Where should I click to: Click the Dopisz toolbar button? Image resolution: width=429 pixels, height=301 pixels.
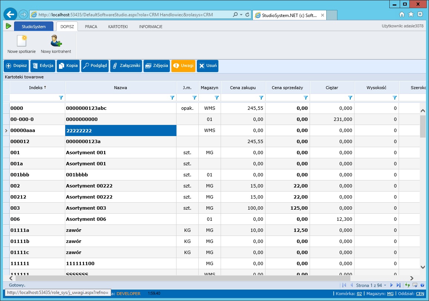pos(16,66)
